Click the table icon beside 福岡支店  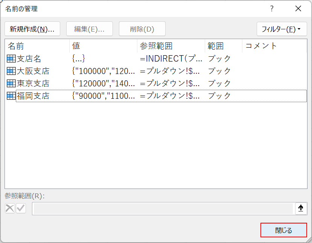11,96
